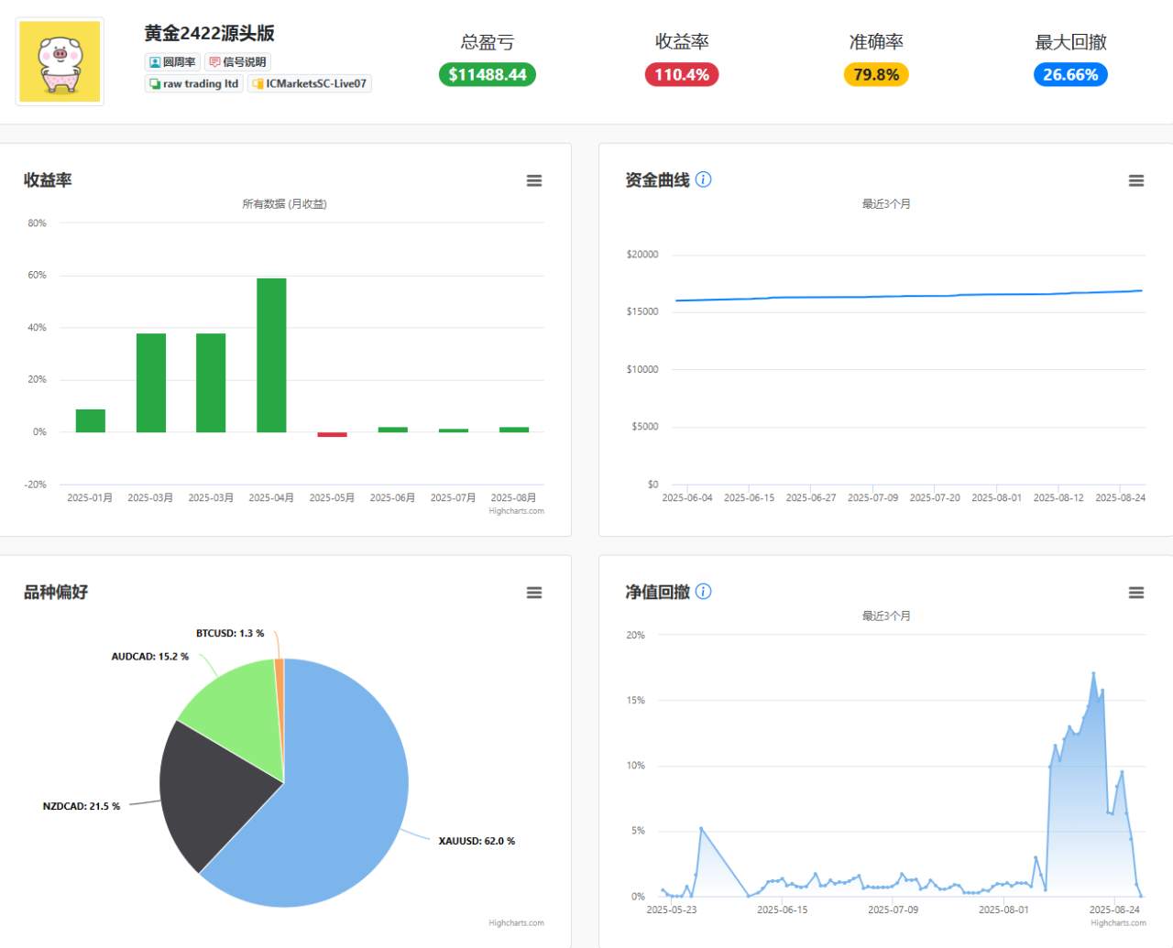
Task: Click the 准确率 label
Action: 876,42
